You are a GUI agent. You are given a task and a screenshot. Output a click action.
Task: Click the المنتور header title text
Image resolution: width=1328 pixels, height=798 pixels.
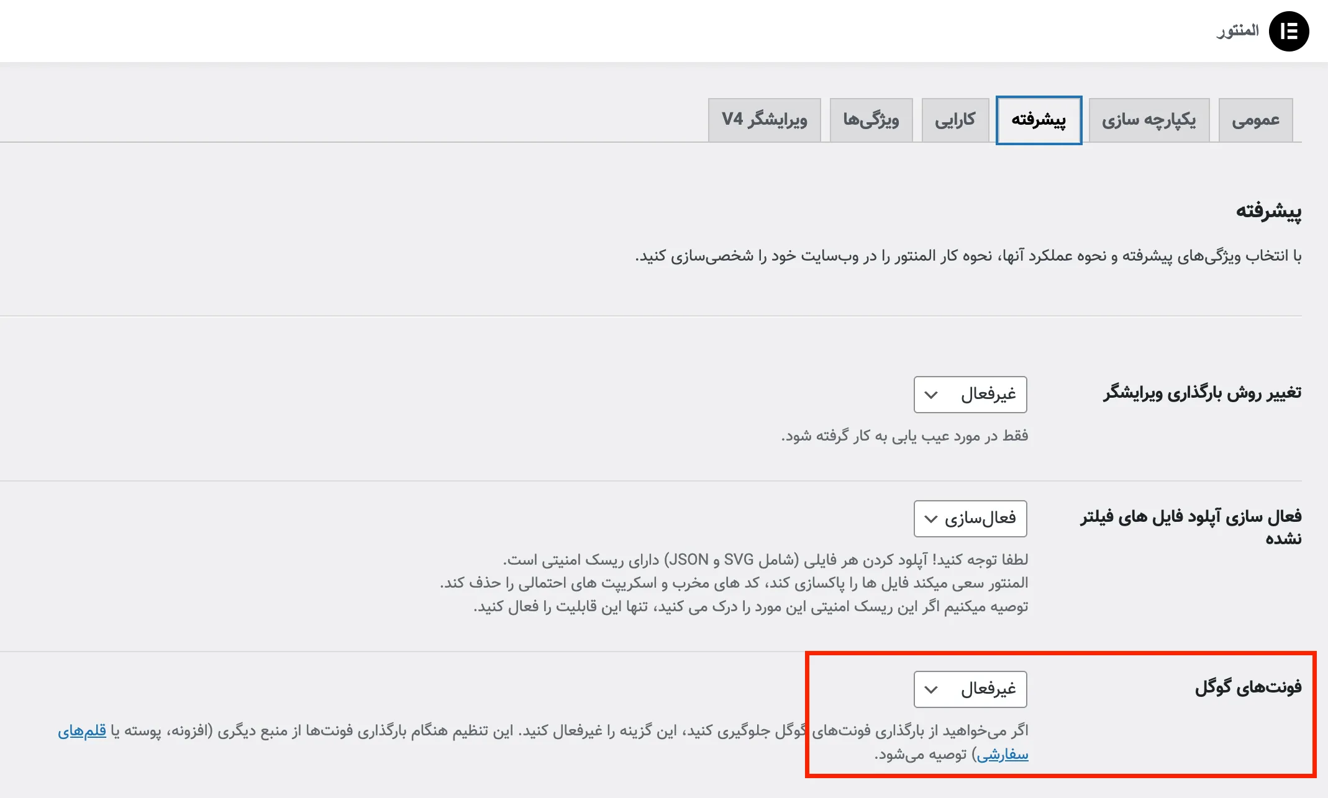(1237, 31)
